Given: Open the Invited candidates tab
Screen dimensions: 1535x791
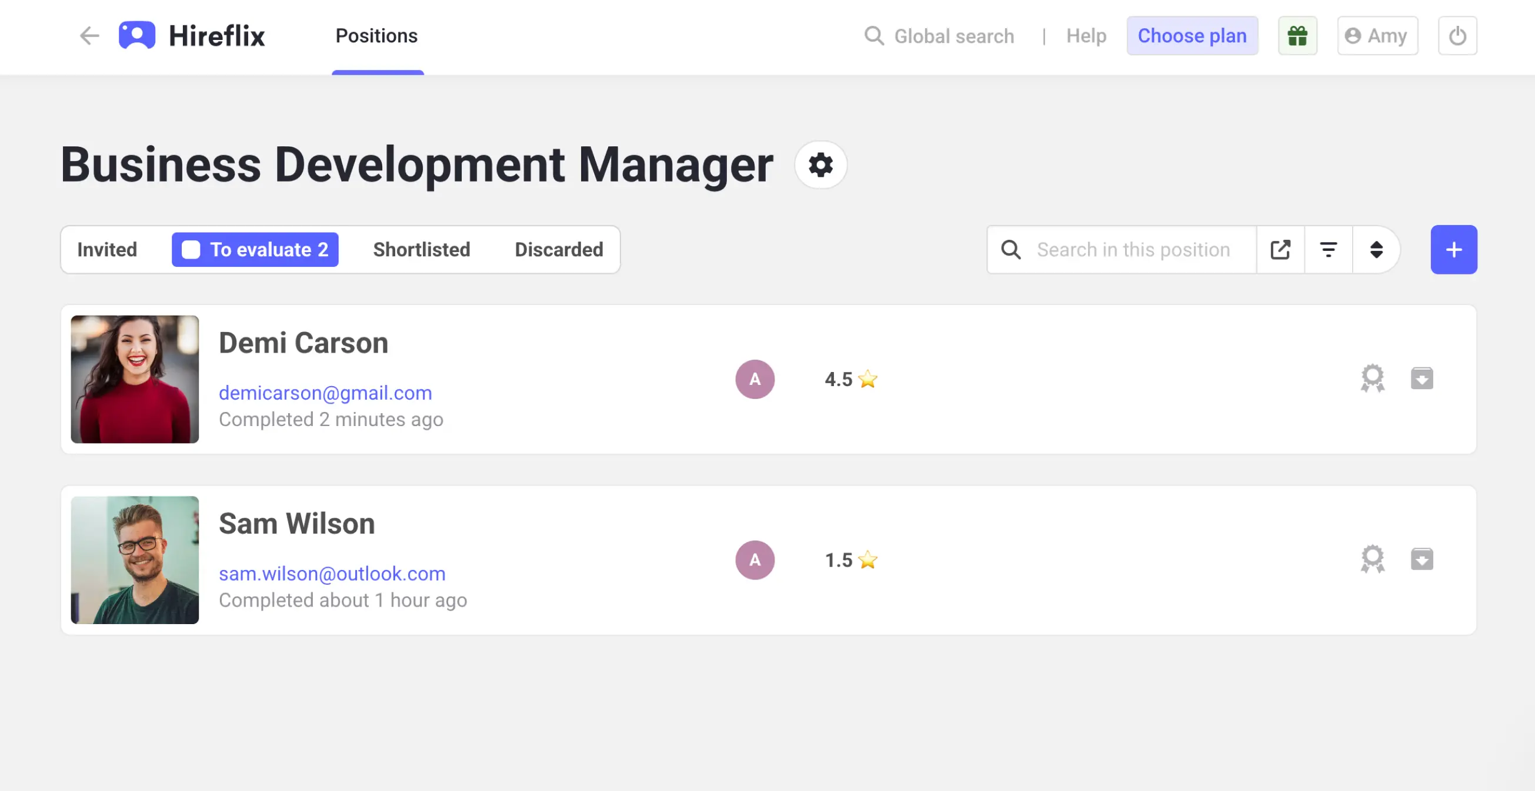Looking at the screenshot, I should pos(107,250).
